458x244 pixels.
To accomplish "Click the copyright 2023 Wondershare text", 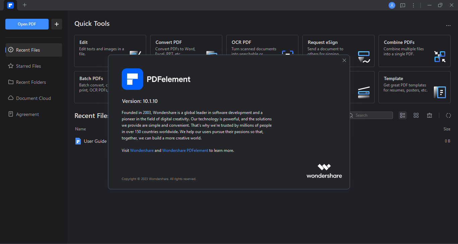I will click(159, 179).
